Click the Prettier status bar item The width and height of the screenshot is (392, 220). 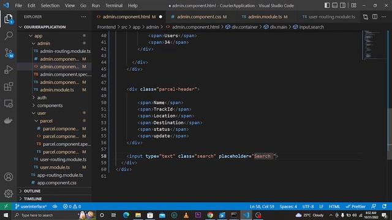pyautogui.click(x=355, y=207)
